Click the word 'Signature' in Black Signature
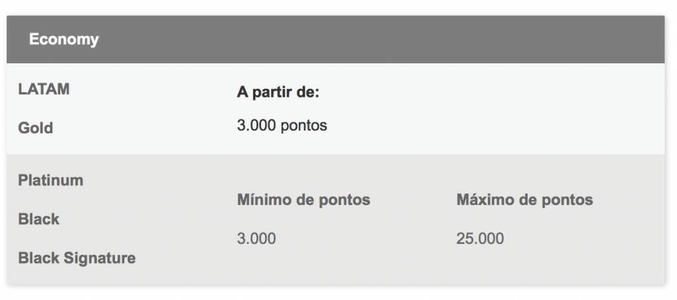 click(100, 258)
